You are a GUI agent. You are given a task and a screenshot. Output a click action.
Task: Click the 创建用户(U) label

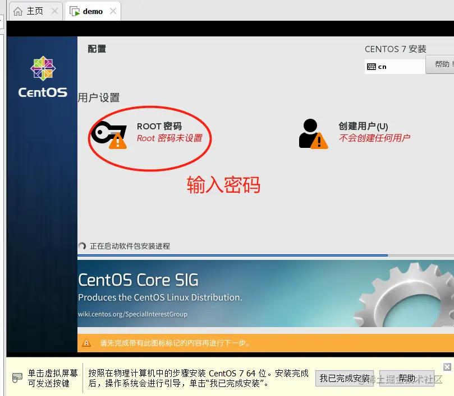[363, 126]
